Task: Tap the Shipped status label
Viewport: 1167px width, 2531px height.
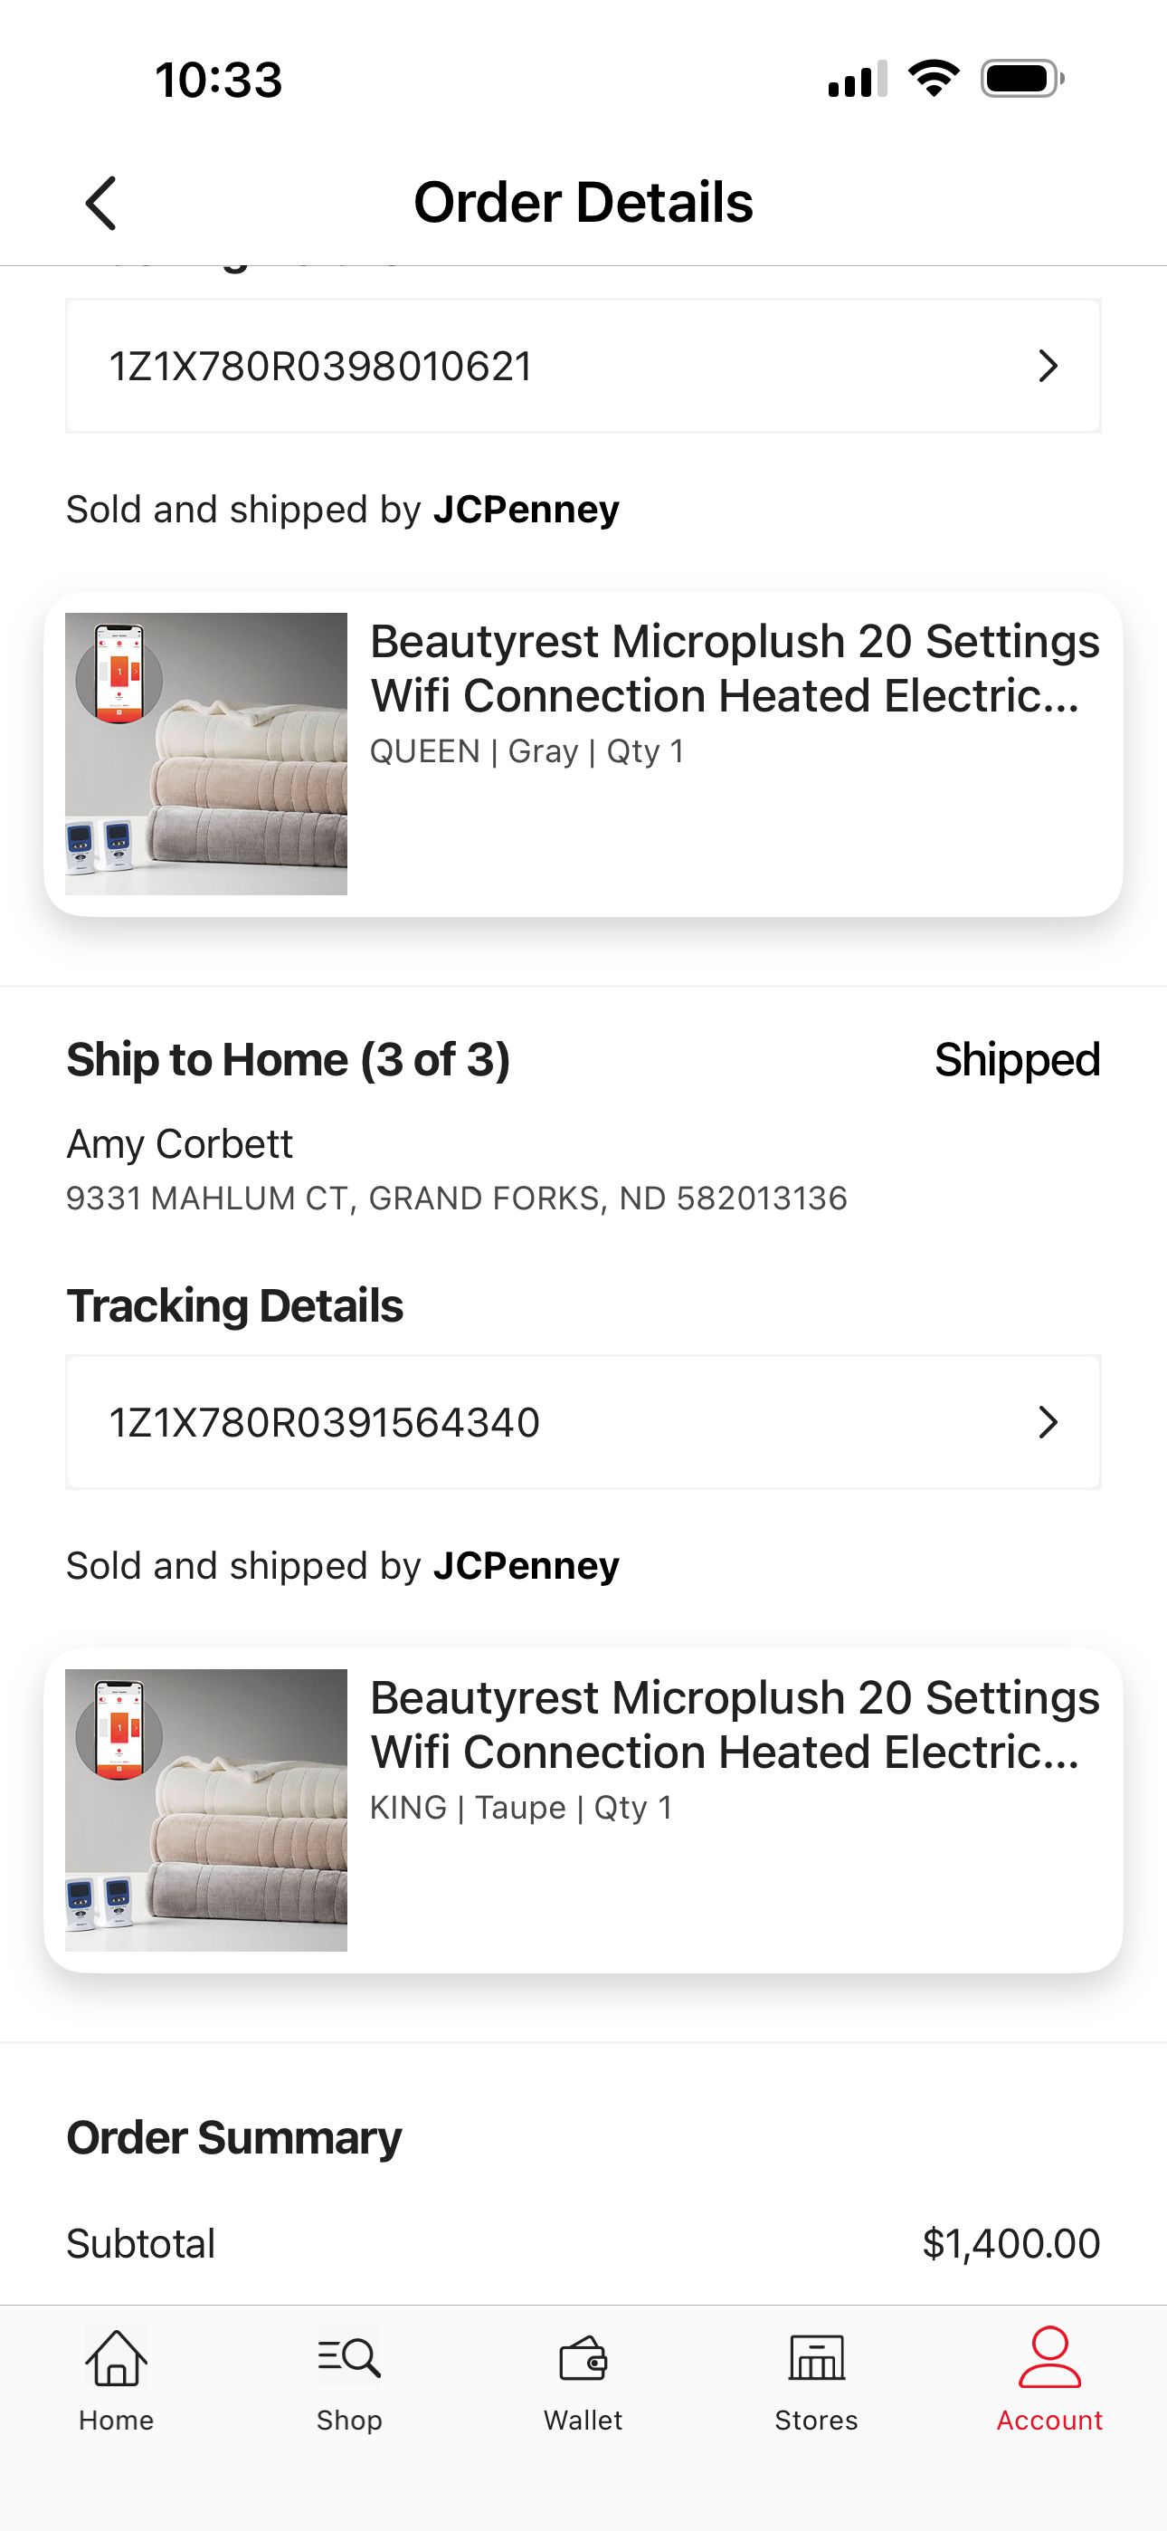Action: [1017, 1059]
